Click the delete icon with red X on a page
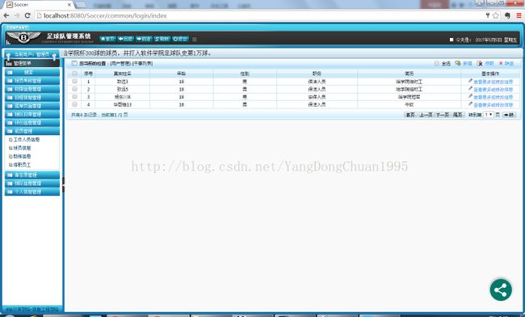The image size is (525, 317). [x=480, y=63]
